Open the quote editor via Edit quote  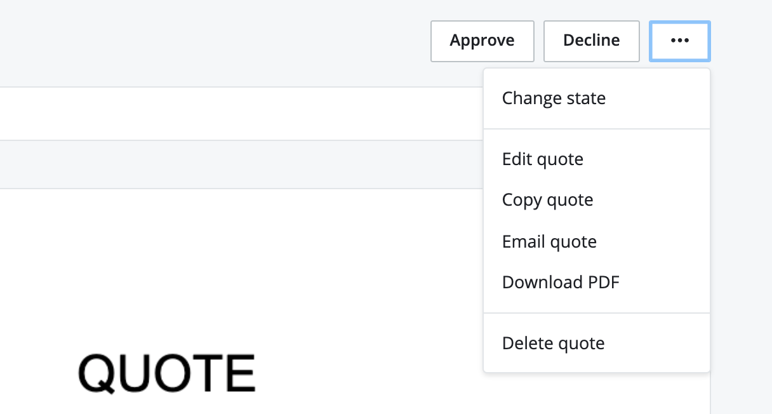(542, 159)
